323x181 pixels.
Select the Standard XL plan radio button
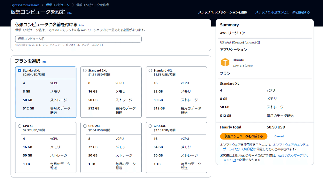click(x=19, y=71)
